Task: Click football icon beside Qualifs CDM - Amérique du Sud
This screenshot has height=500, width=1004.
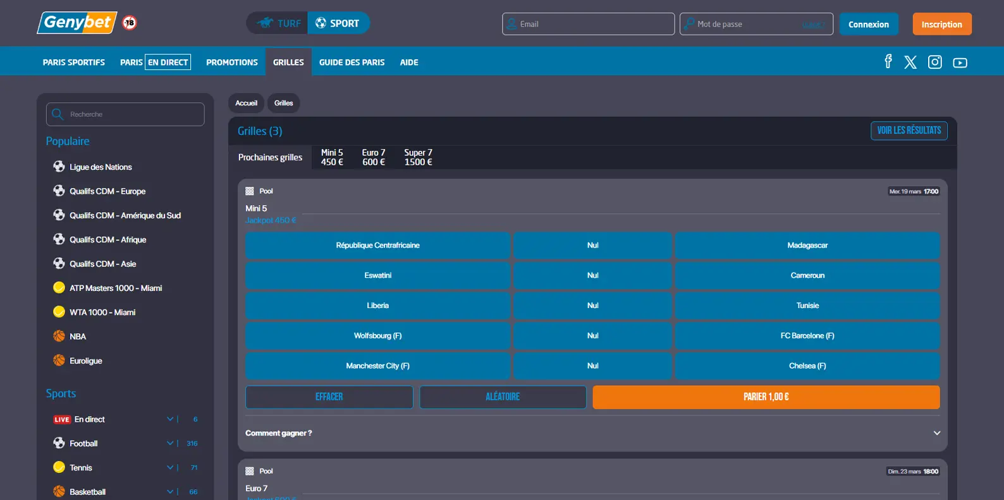Action: tap(59, 215)
